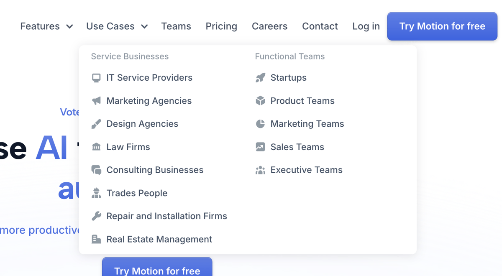Viewport: 502px width, 276px height.
Task: Collapse the Use Cases dropdown chevron
Action: pyautogui.click(x=144, y=26)
